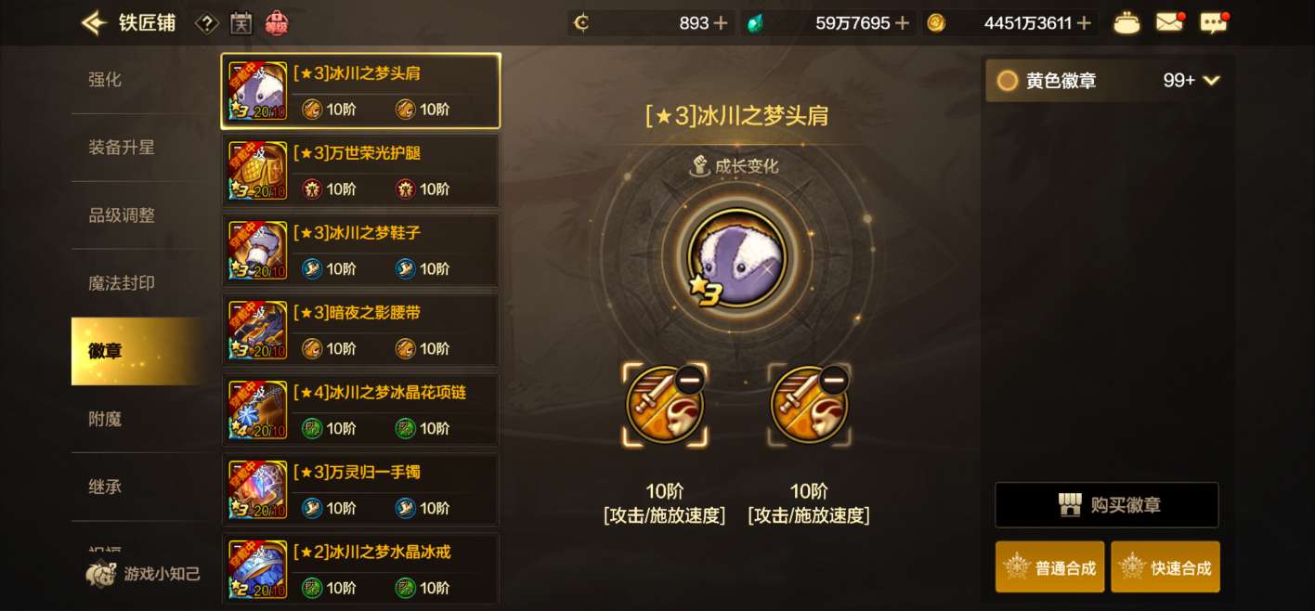Screen dimensions: 1315x611
Task: Add currency with plus next to 893
Action: 721,23
